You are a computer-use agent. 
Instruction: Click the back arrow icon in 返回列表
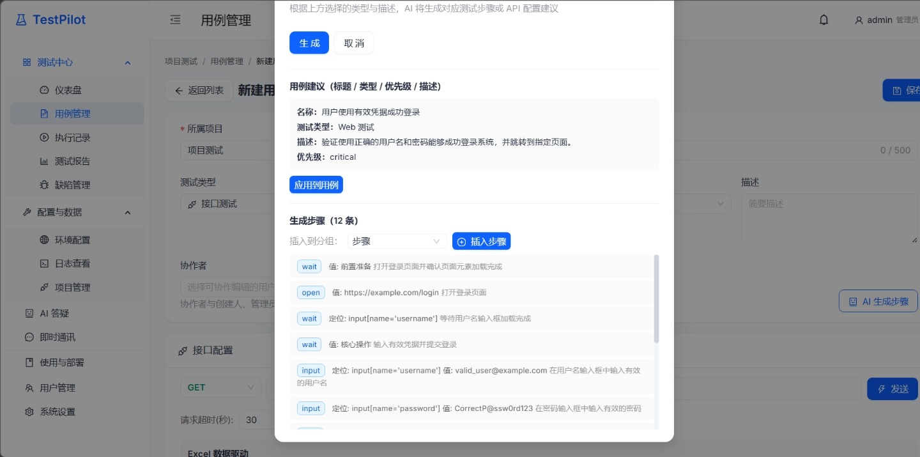(180, 91)
